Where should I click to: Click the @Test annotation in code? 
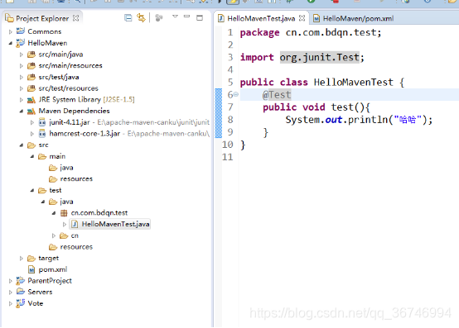click(x=277, y=95)
